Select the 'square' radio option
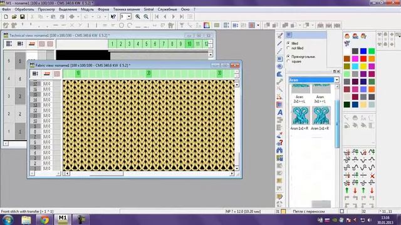Image resolution: width=401 pixels, height=225 pixels. point(288,61)
